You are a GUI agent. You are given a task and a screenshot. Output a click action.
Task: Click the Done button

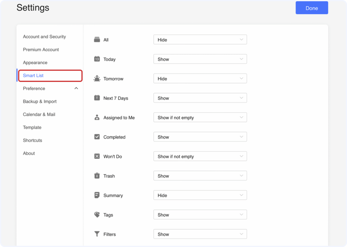coord(312,8)
